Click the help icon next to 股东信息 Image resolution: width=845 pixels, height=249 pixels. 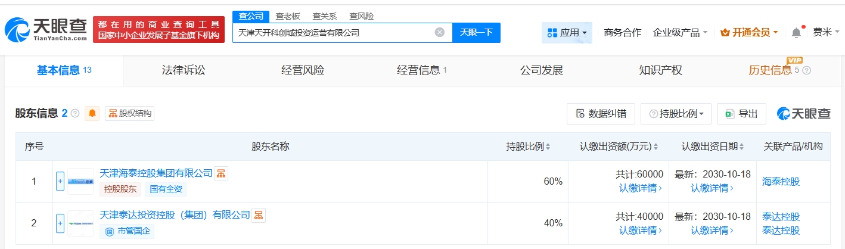[x=75, y=113]
